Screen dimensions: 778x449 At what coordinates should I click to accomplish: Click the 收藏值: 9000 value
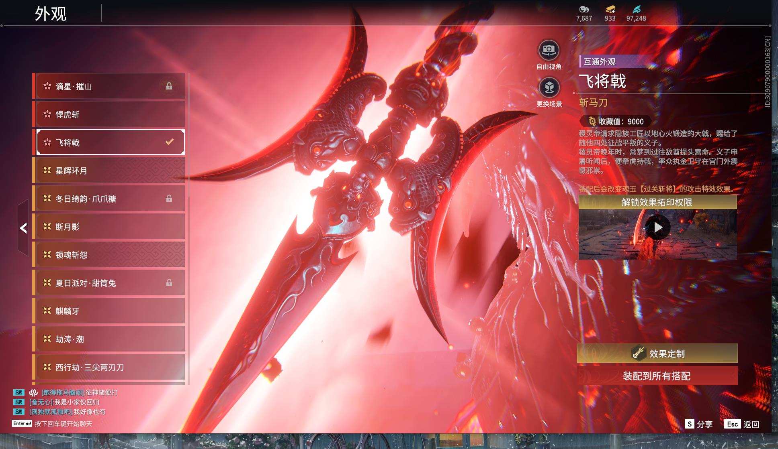[621, 121]
